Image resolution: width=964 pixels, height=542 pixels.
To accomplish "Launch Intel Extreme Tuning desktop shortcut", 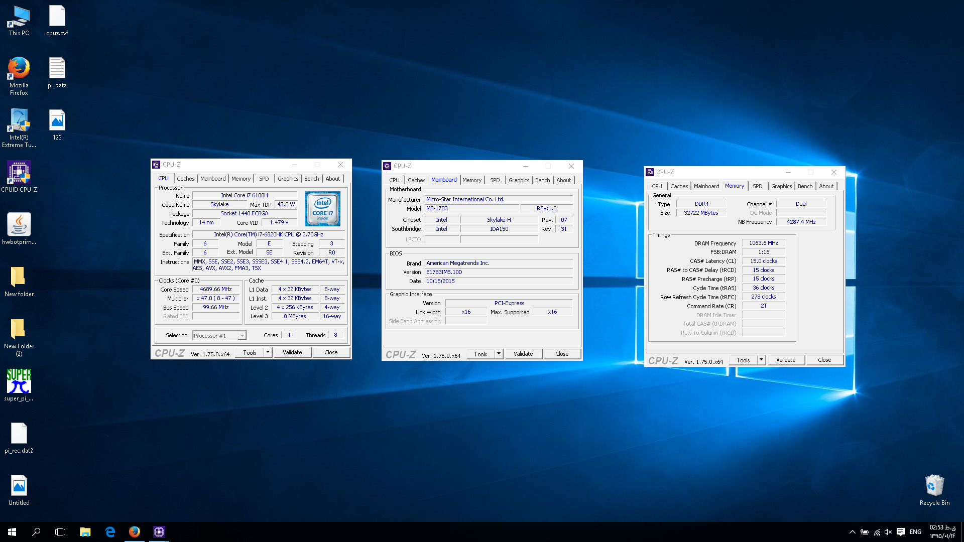I will (19, 128).
